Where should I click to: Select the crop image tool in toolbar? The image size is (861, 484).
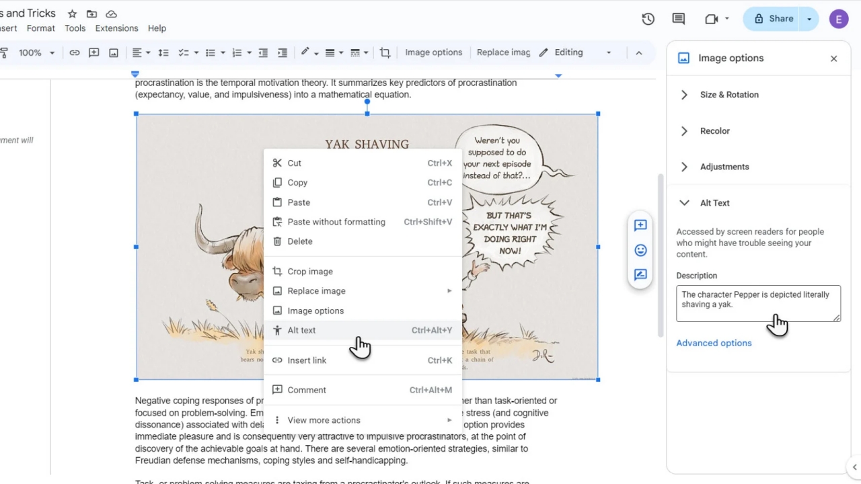click(385, 52)
